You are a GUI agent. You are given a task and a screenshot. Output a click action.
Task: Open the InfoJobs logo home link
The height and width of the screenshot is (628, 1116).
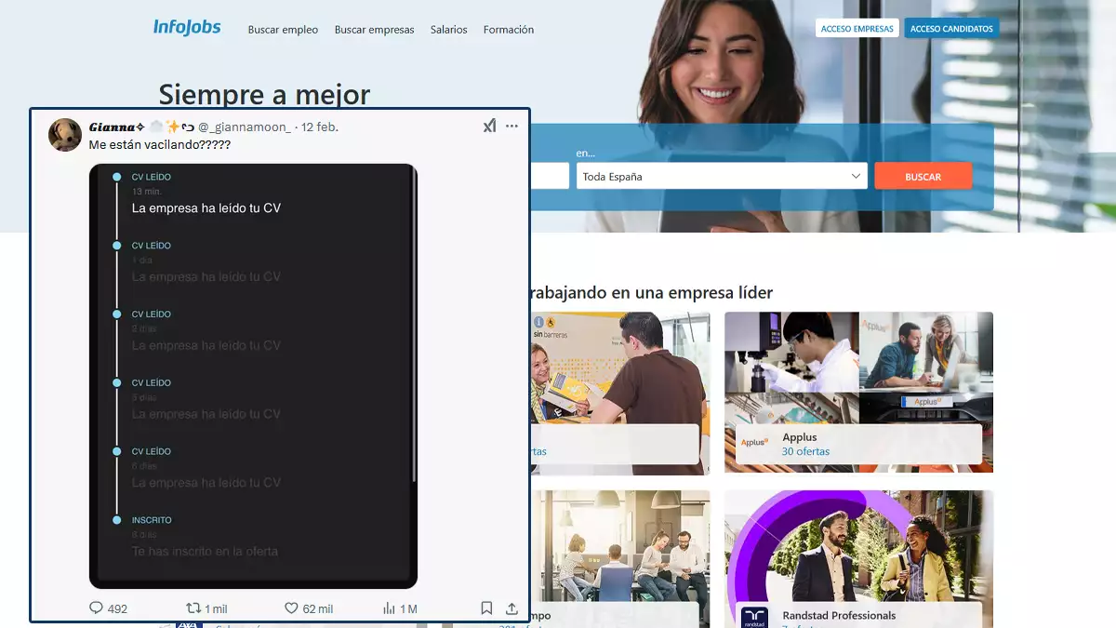coord(187,28)
